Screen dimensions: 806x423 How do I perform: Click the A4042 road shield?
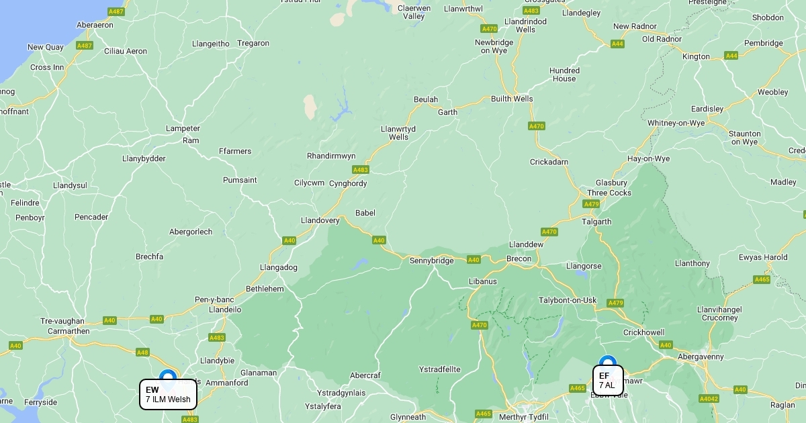709,399
